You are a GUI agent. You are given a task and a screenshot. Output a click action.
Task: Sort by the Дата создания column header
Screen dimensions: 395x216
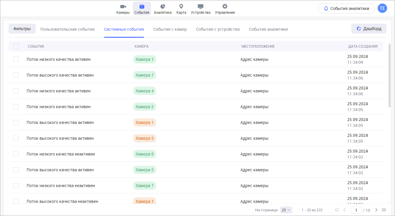363,46
